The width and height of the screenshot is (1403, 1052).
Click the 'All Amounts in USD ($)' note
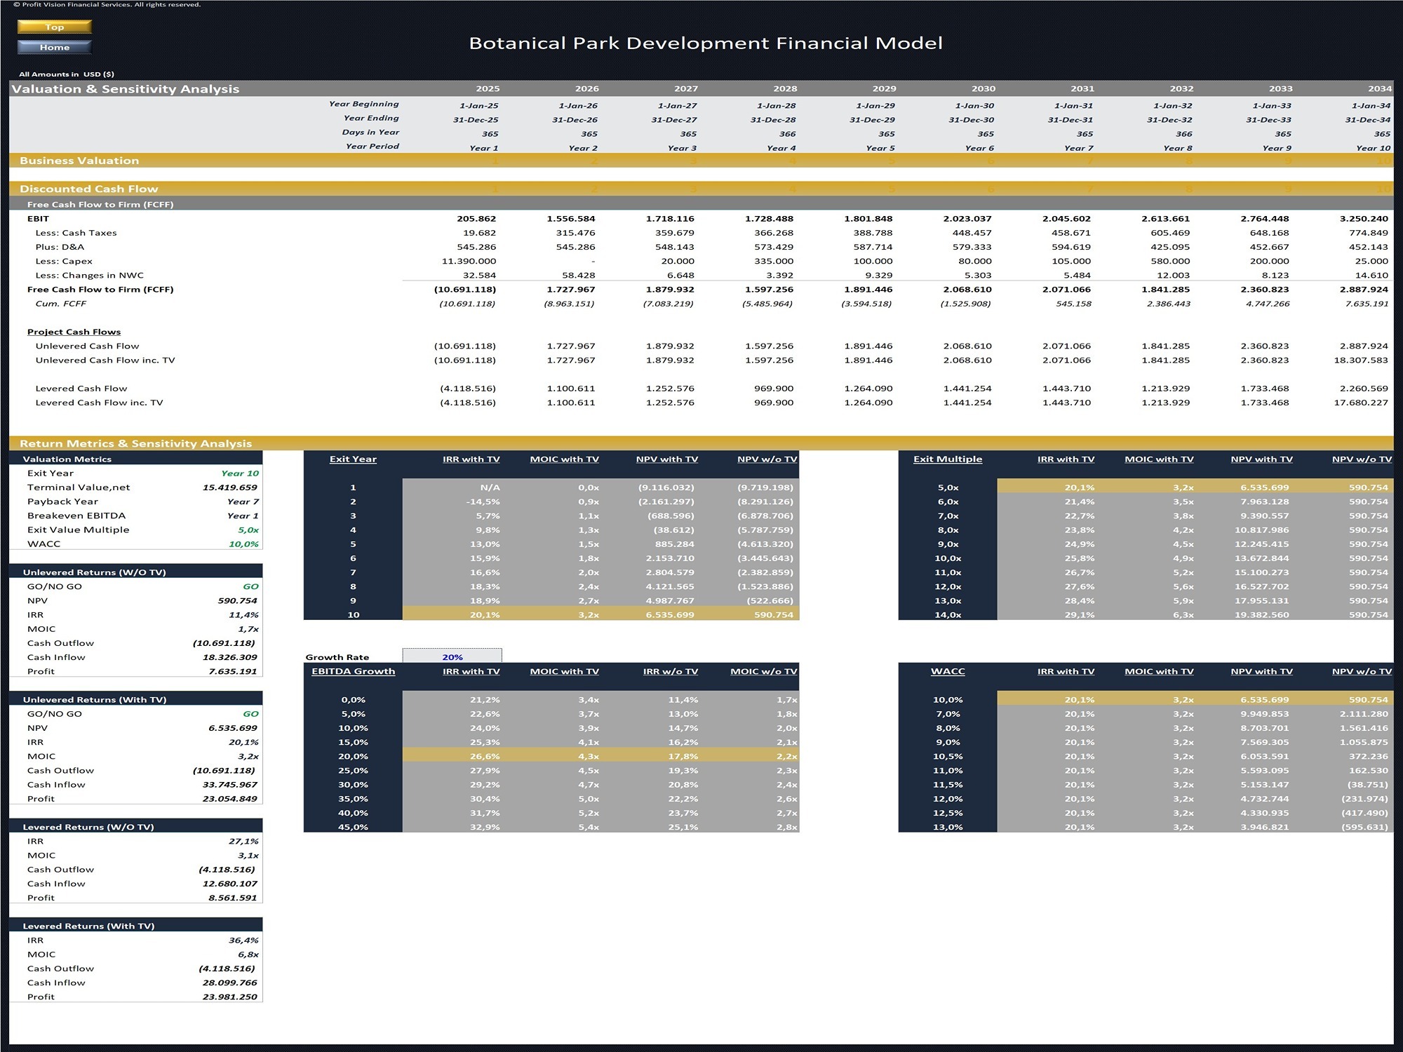click(x=66, y=74)
